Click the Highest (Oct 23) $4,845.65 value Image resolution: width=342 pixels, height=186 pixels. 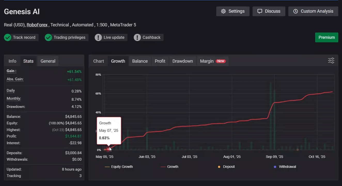[x=67, y=130]
